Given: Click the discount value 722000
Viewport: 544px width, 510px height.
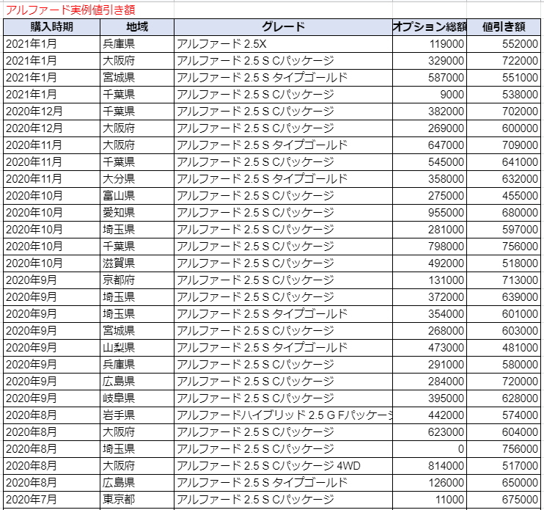Looking at the screenshot, I should [504, 61].
